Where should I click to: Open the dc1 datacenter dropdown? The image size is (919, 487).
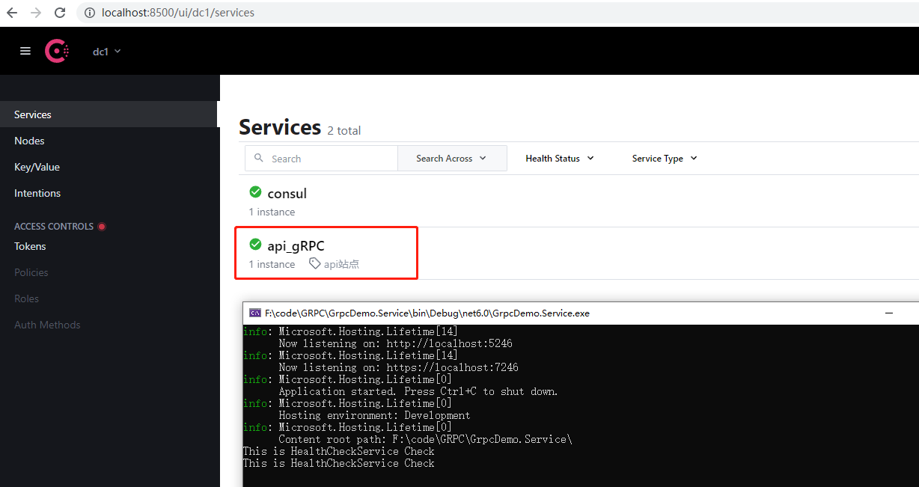pyautogui.click(x=106, y=52)
